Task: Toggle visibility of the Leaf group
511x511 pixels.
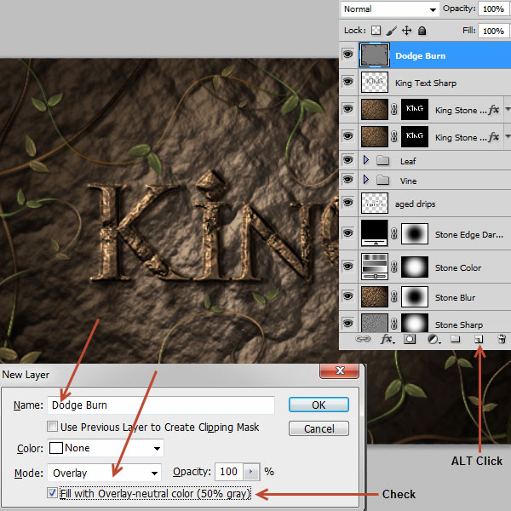Action: (x=348, y=160)
